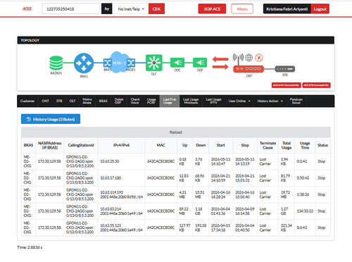
Task: Open the Check Voice tab
Action: (x=135, y=101)
